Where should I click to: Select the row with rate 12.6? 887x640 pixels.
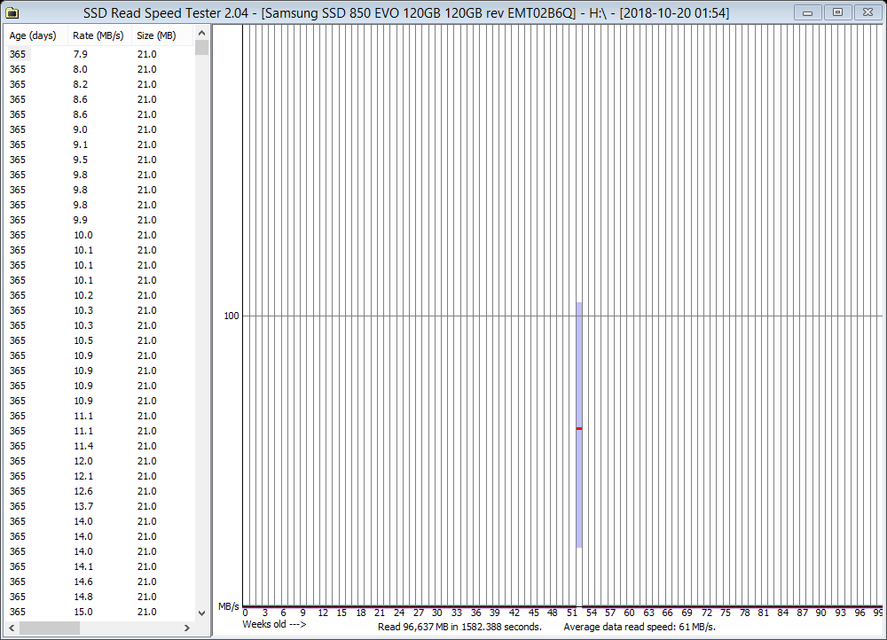tap(99, 491)
